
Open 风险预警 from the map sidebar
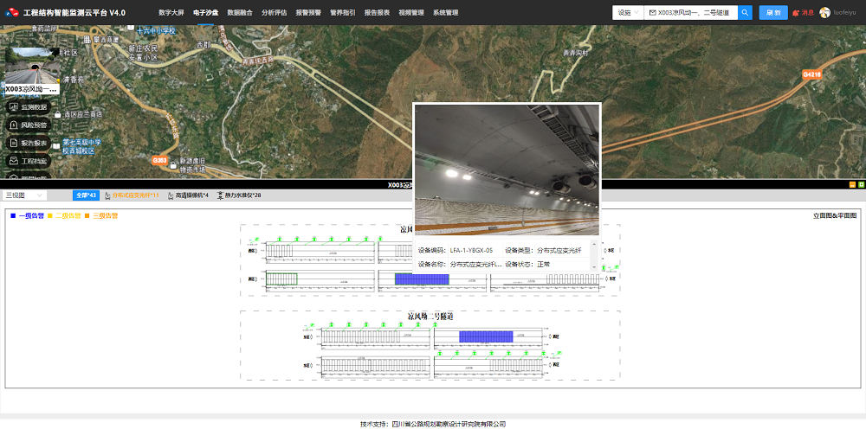[x=28, y=125]
